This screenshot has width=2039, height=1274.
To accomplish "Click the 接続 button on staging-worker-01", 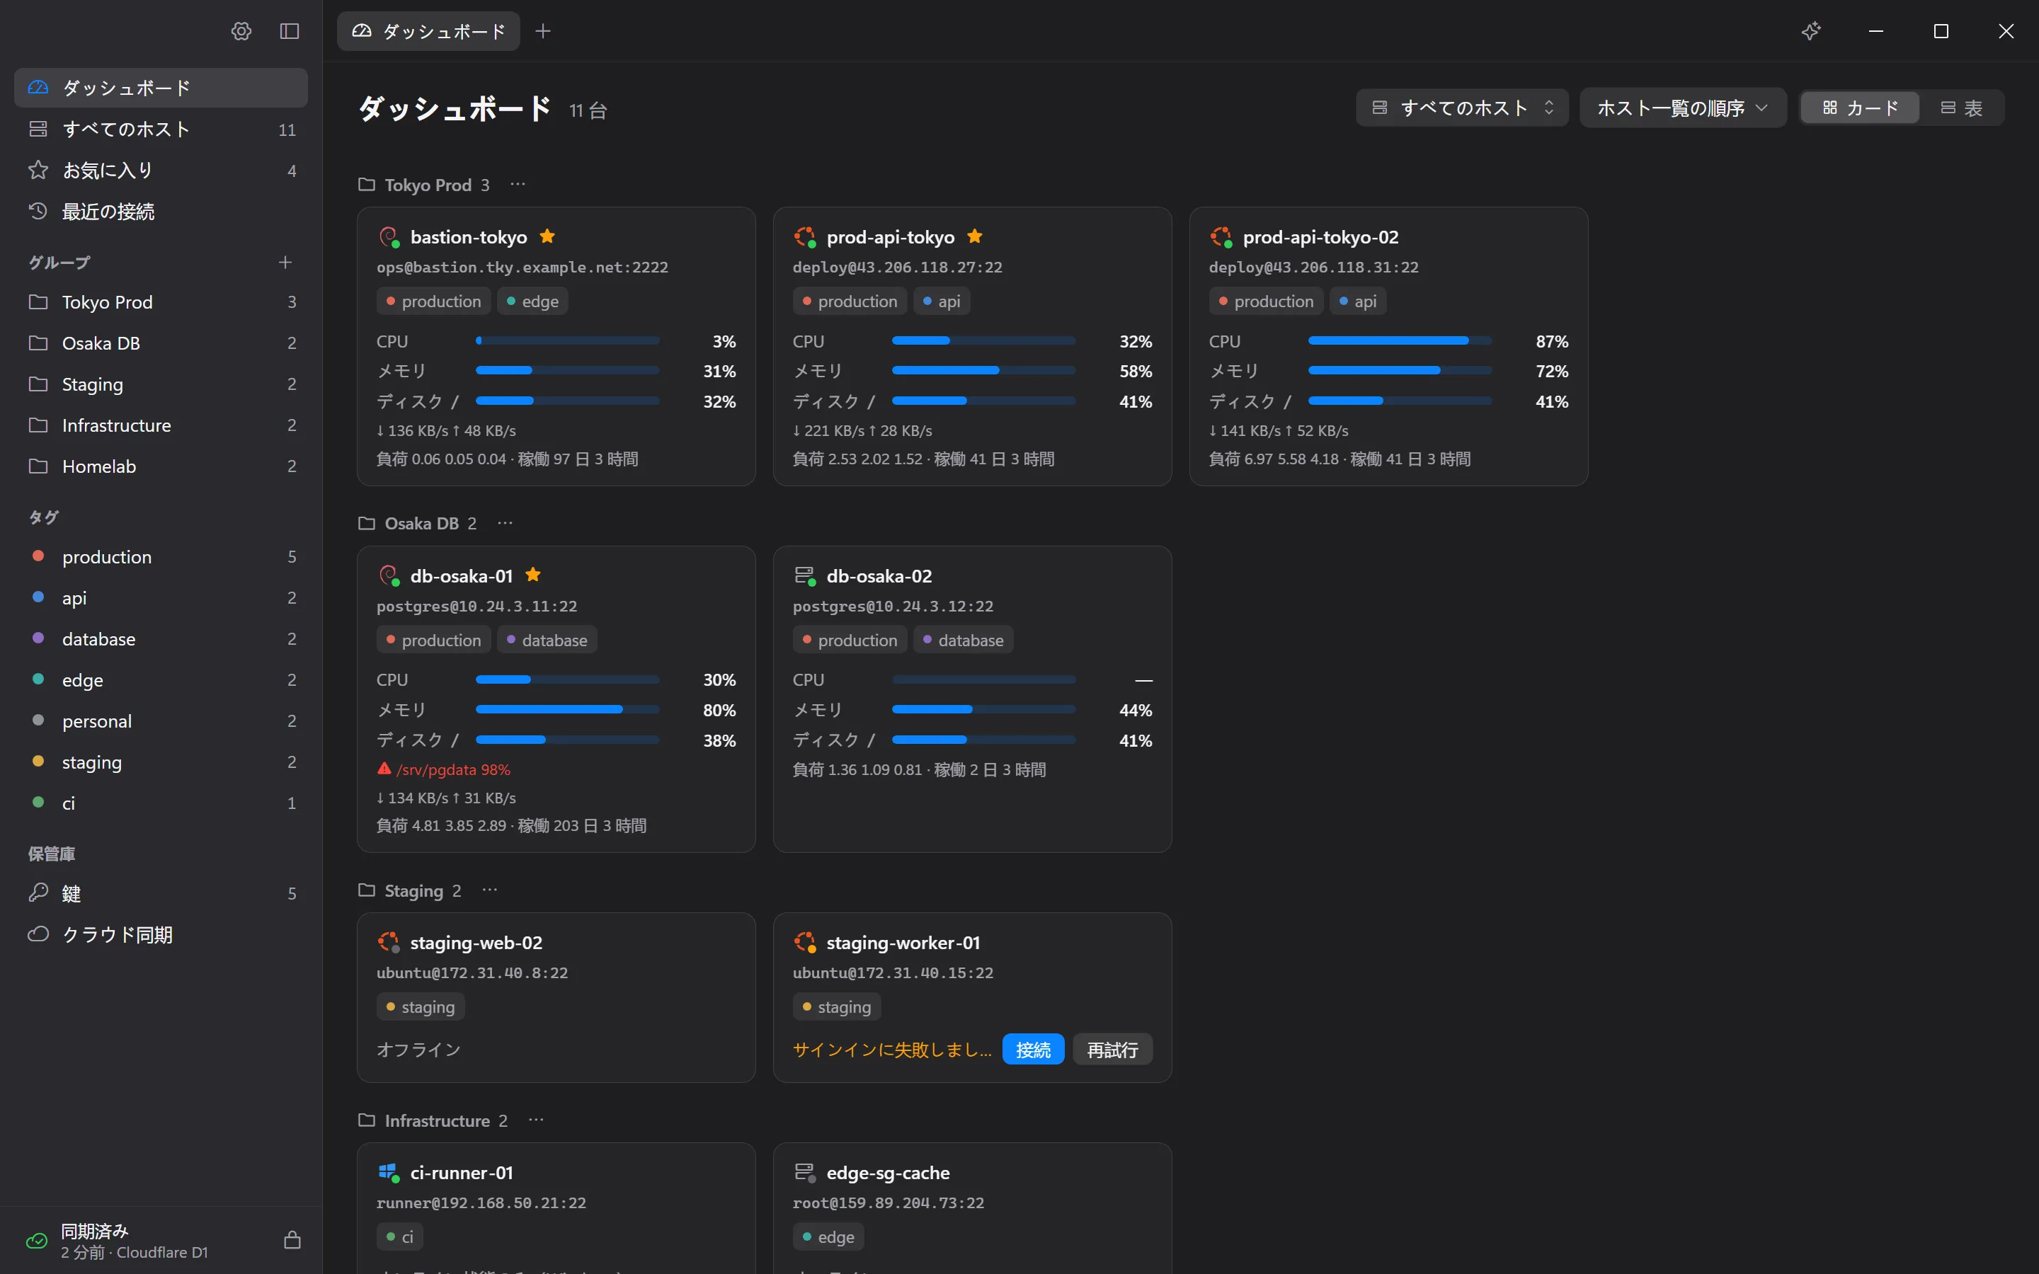I will click(1033, 1049).
